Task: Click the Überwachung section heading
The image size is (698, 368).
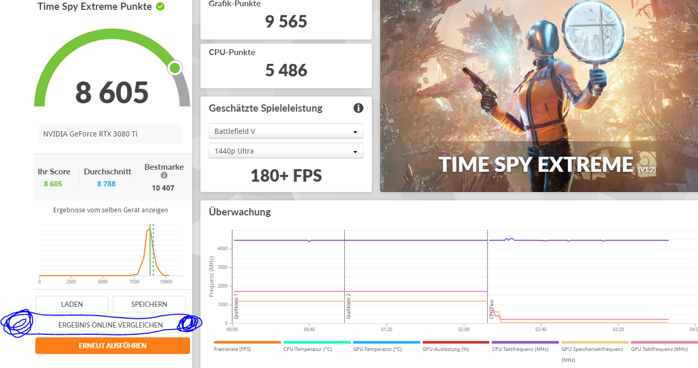Action: pos(240,212)
